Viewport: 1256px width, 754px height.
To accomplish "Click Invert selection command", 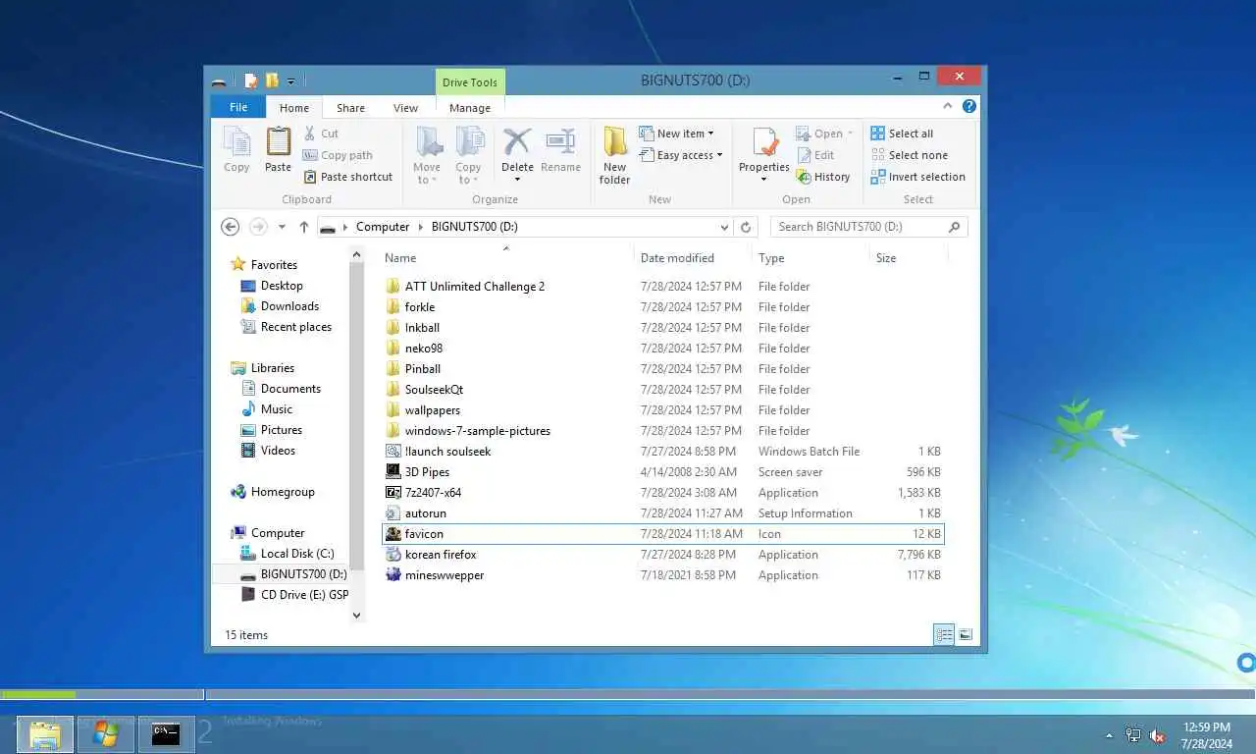I will click(918, 177).
